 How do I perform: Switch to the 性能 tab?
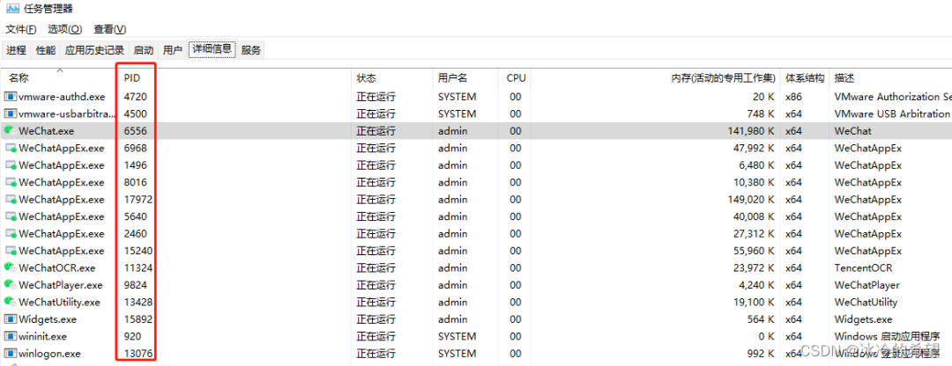[46, 49]
